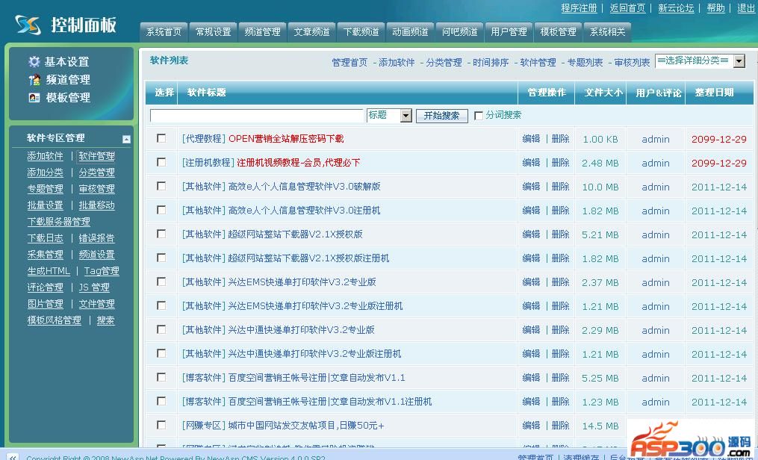Screen dimensions: 758x460
Task: Click 采集管理 in sidebar
Action: pos(46,255)
